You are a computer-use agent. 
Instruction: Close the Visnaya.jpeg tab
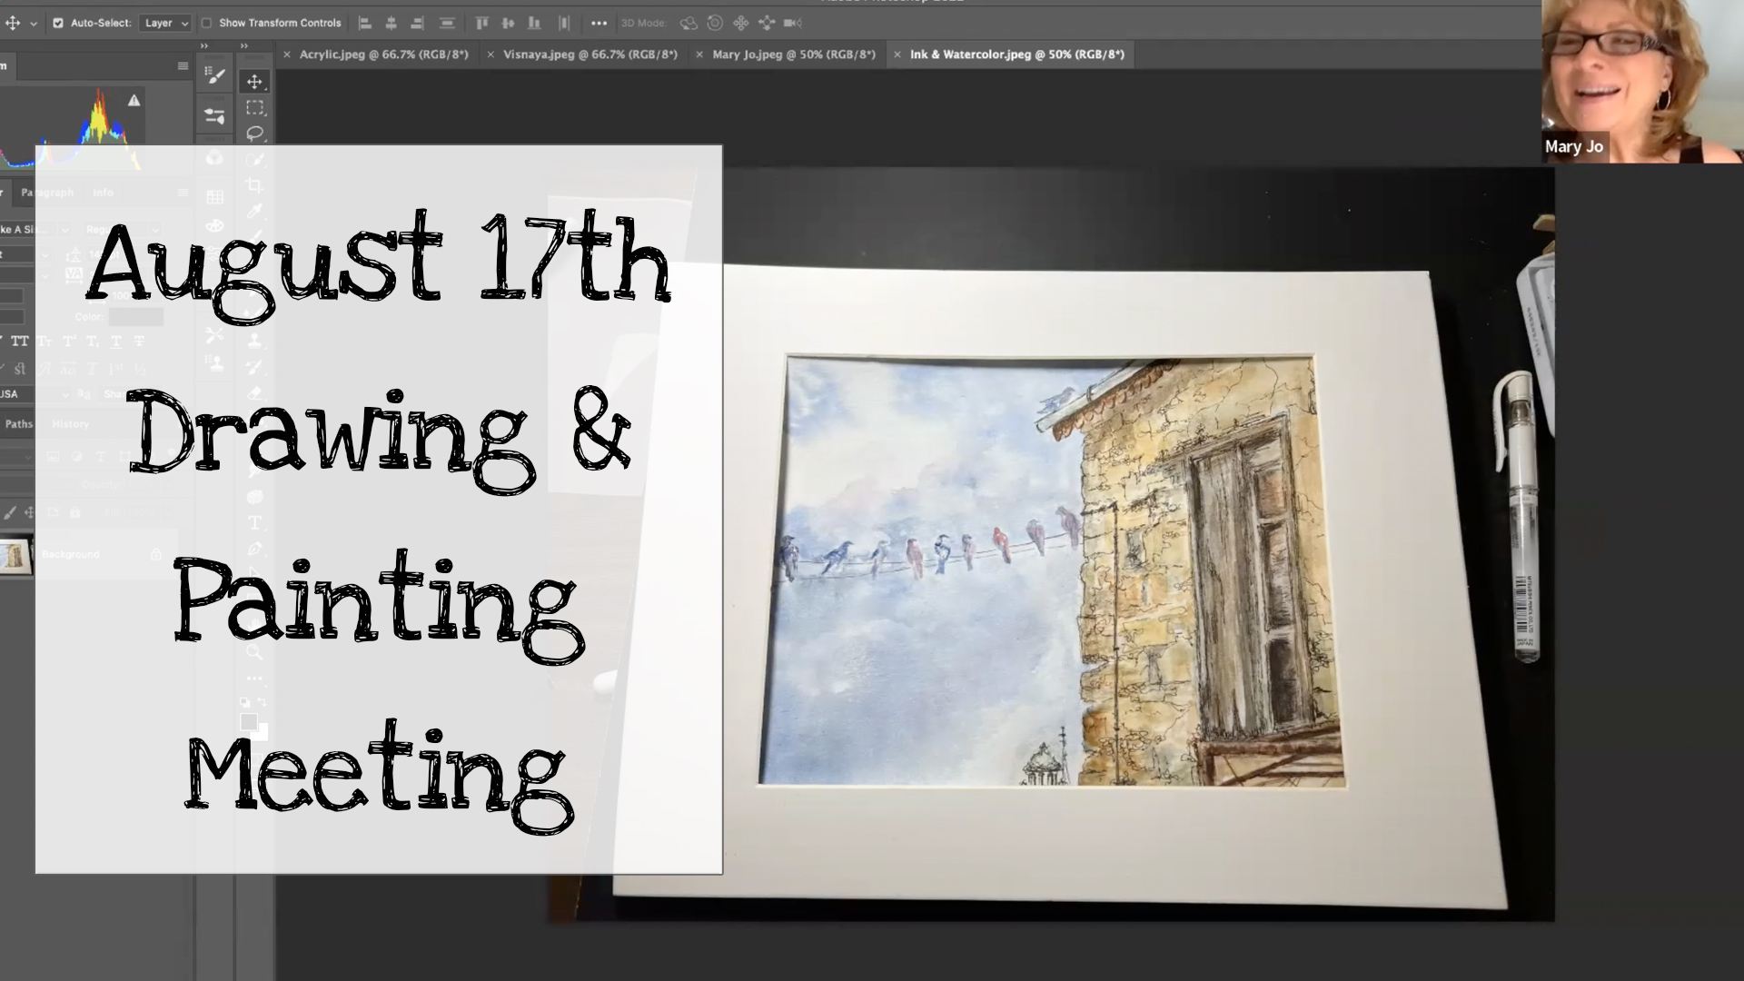pyautogui.click(x=490, y=54)
